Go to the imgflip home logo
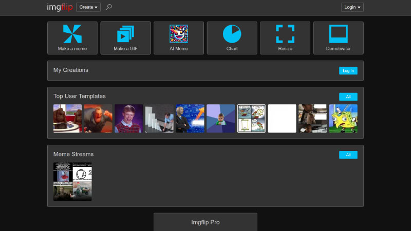The image size is (411, 231). coord(60,7)
